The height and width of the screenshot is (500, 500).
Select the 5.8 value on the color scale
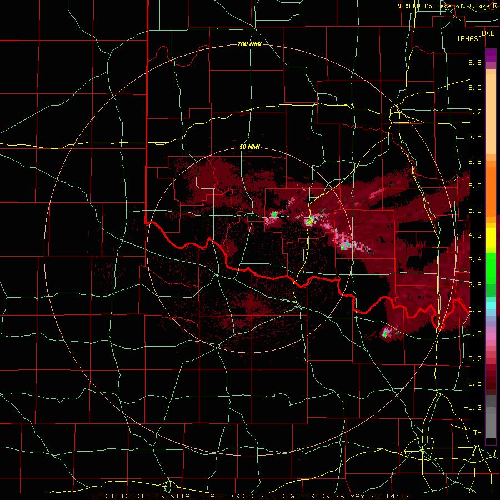(475, 186)
